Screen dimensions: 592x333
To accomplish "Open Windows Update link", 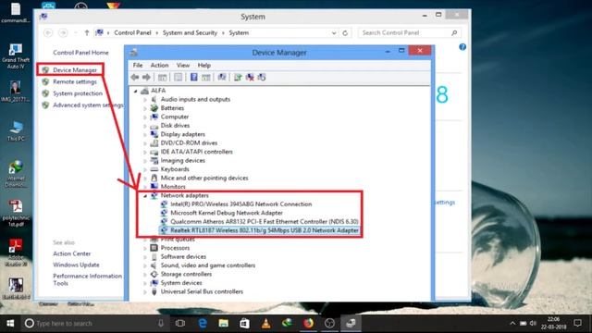I will (x=76, y=265).
